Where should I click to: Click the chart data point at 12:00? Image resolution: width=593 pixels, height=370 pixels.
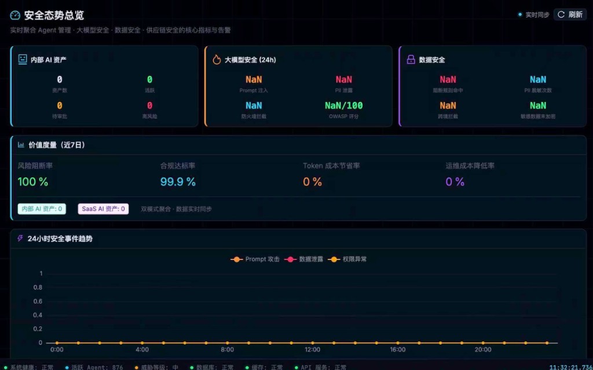(313, 343)
